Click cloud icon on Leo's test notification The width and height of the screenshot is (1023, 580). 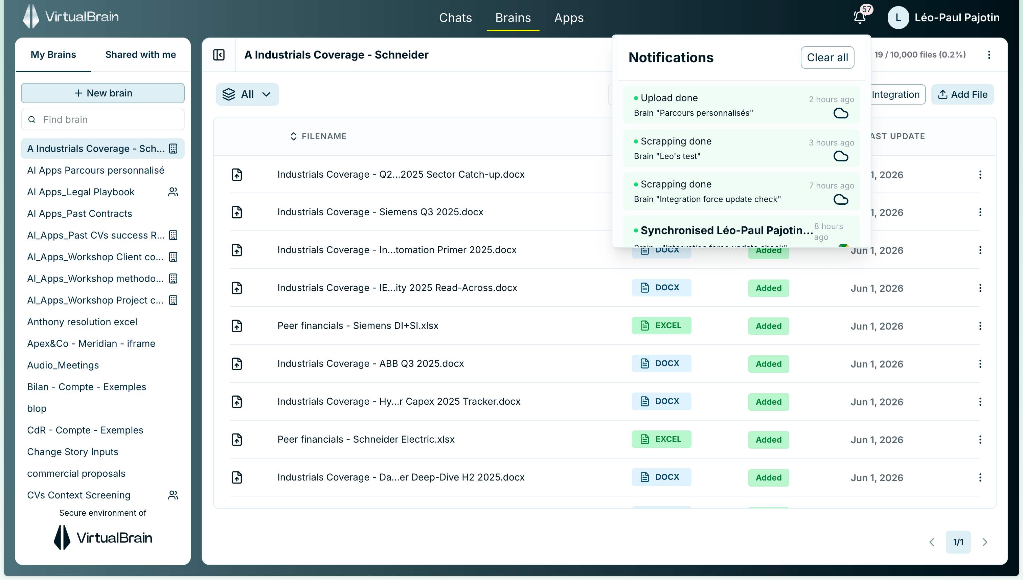click(841, 156)
